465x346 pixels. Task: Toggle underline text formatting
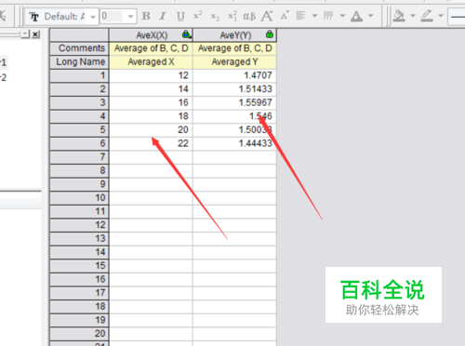(x=180, y=16)
